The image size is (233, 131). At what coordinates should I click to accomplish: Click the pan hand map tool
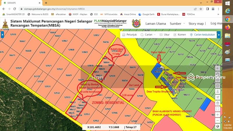click(x=218, y=74)
